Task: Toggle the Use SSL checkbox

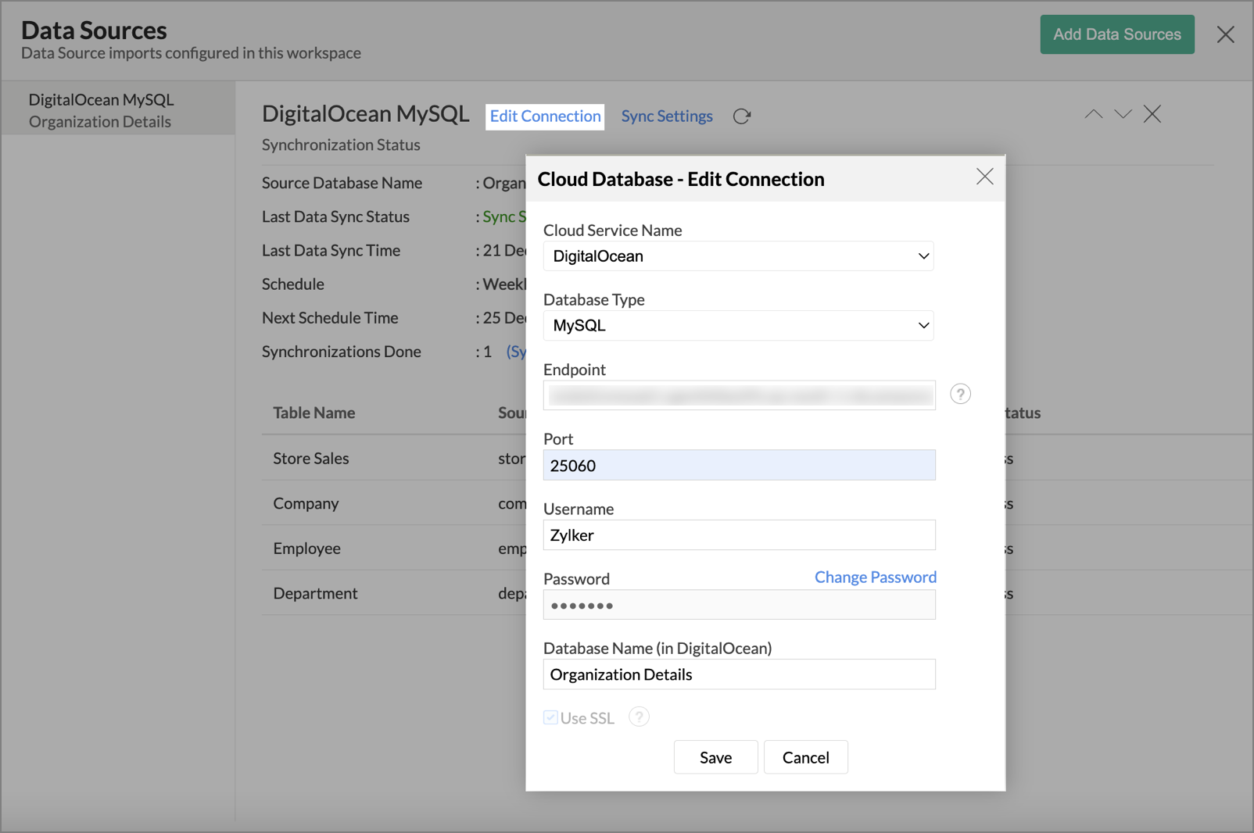Action: pyautogui.click(x=551, y=717)
